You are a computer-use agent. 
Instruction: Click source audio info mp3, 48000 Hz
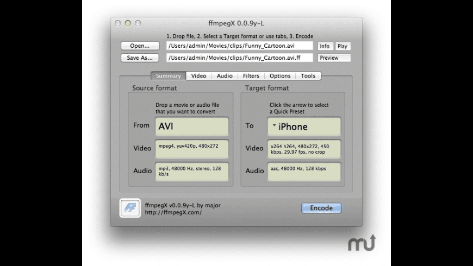click(x=192, y=172)
